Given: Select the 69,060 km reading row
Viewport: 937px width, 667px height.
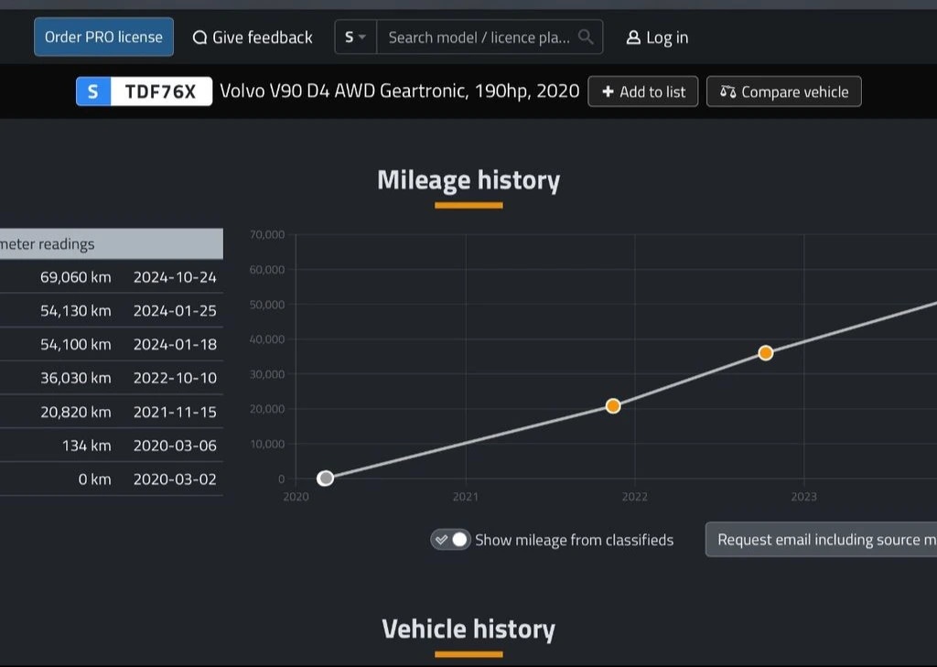Looking at the screenshot, I should (x=110, y=277).
